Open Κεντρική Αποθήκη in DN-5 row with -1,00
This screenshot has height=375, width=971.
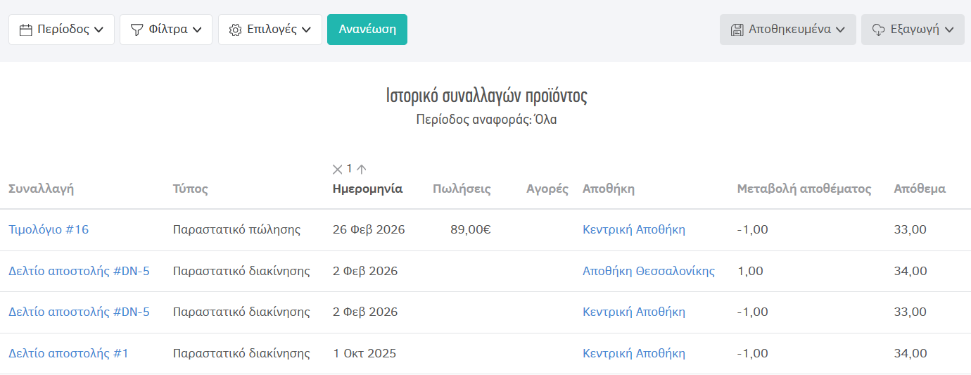coord(634,312)
